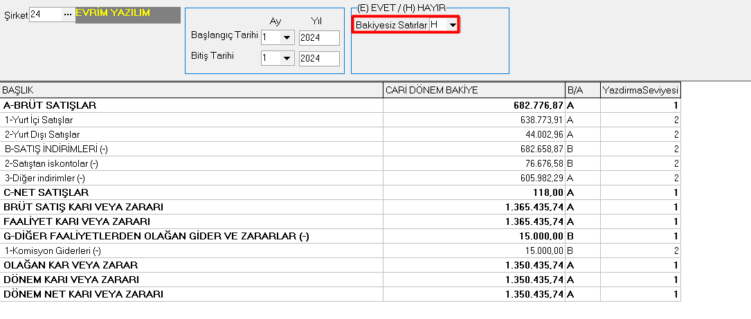Click the Başlangıç Tarihi year field

[319, 38]
